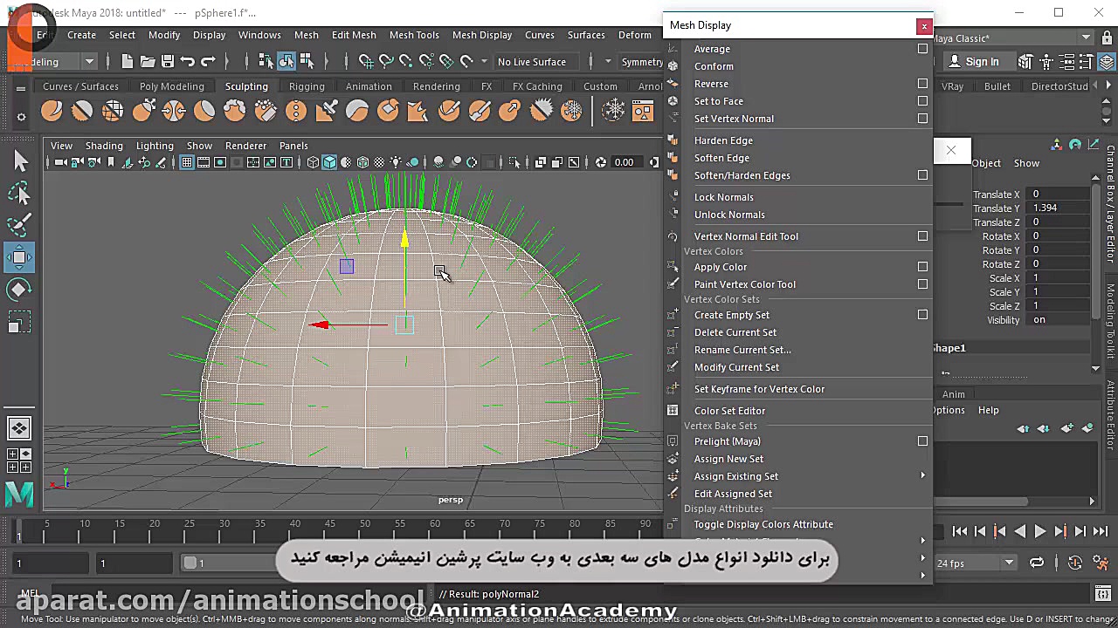
Task: Select the Move tool in the left toolbox
Action: pos(19,257)
